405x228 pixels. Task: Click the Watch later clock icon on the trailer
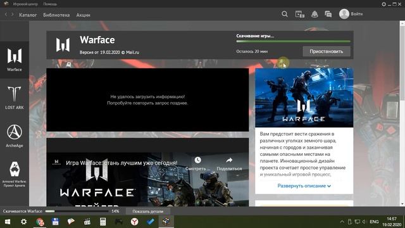[197, 160]
